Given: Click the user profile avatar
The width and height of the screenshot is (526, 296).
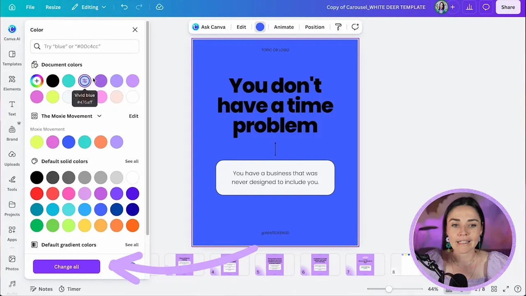Looking at the screenshot, I should click(x=441, y=7).
